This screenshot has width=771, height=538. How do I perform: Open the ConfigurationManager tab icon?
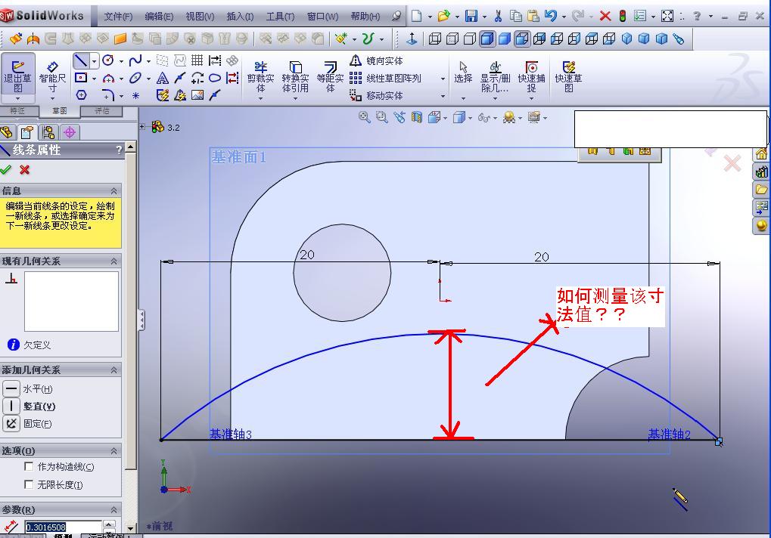point(48,132)
